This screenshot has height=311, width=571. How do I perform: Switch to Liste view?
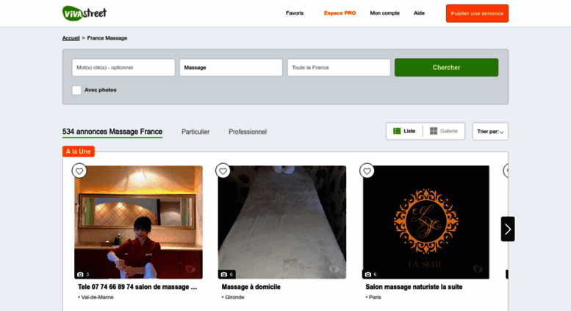(404, 131)
